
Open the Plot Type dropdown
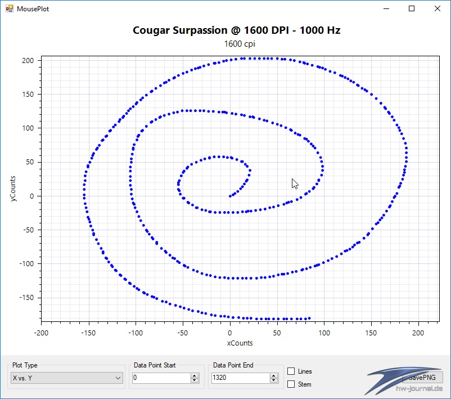tap(66, 378)
